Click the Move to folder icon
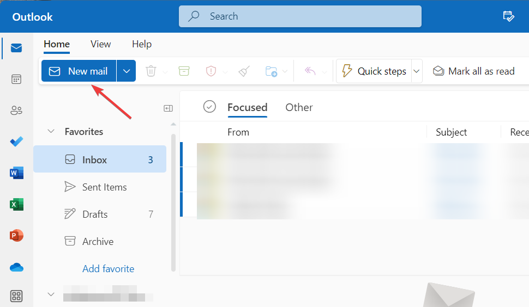The image size is (529, 307). click(271, 71)
